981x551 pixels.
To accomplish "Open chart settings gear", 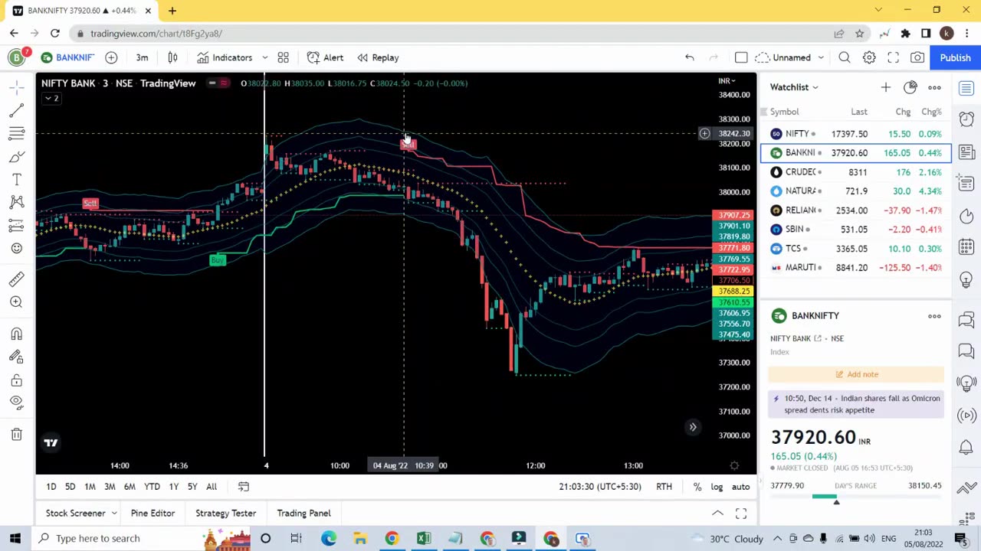I will pyautogui.click(x=869, y=57).
